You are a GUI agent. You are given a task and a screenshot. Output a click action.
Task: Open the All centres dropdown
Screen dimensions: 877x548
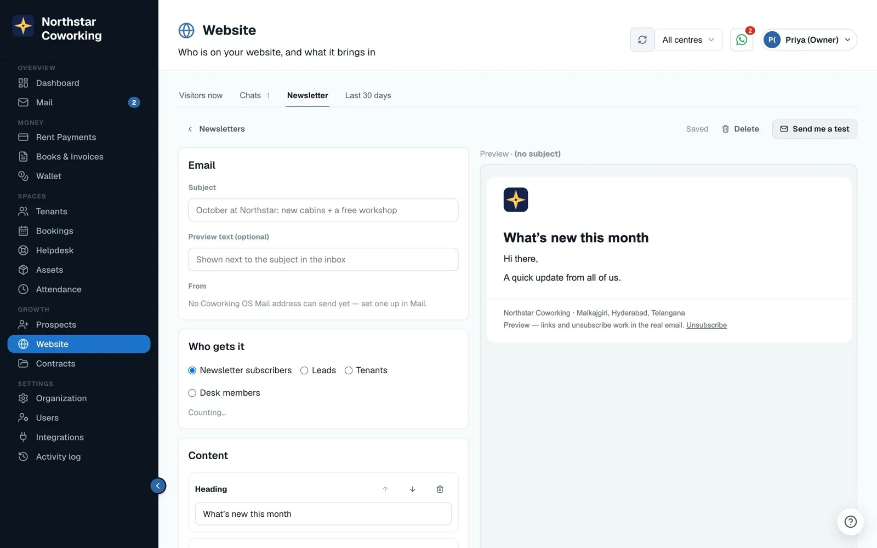point(688,40)
